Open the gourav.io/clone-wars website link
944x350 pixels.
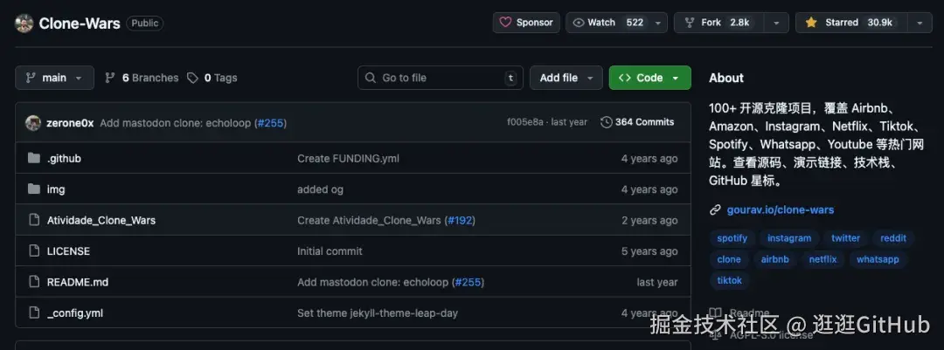pyautogui.click(x=780, y=209)
